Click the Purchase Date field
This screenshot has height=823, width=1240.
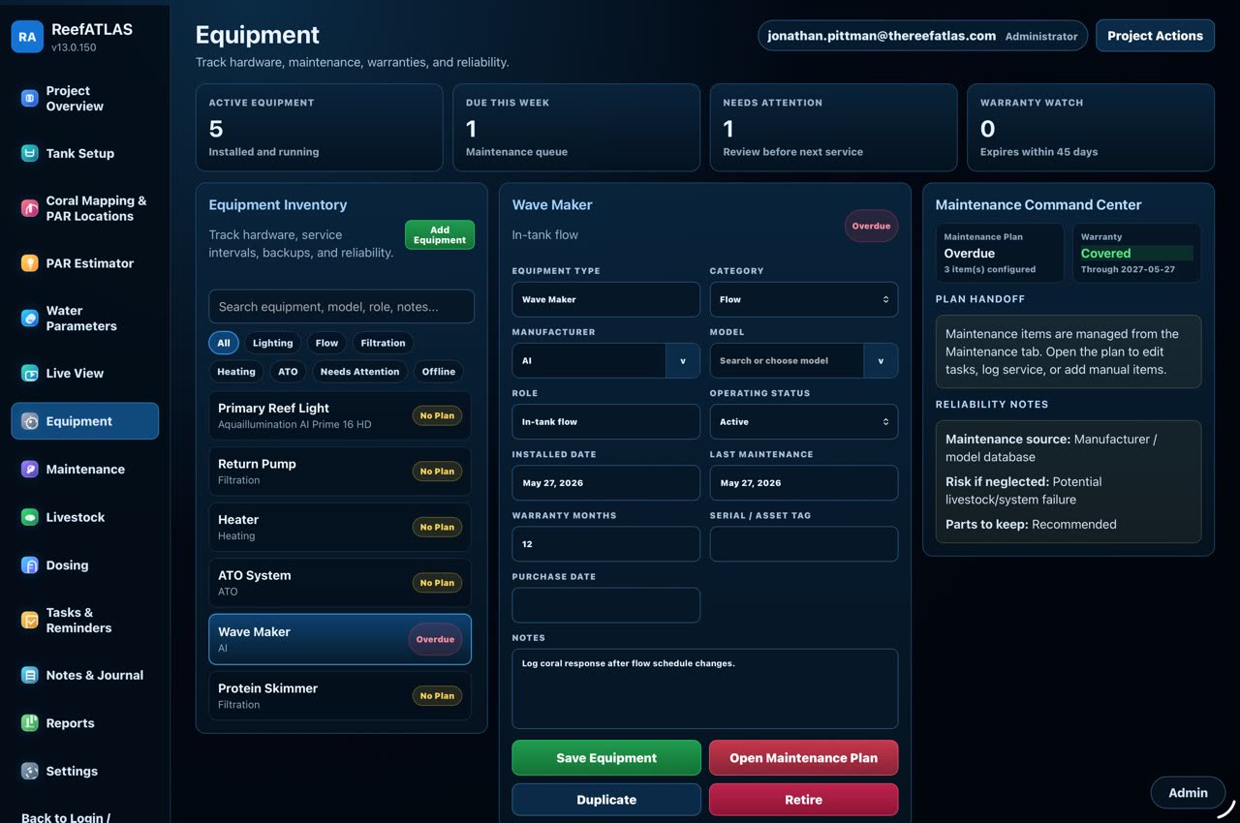pyautogui.click(x=606, y=605)
